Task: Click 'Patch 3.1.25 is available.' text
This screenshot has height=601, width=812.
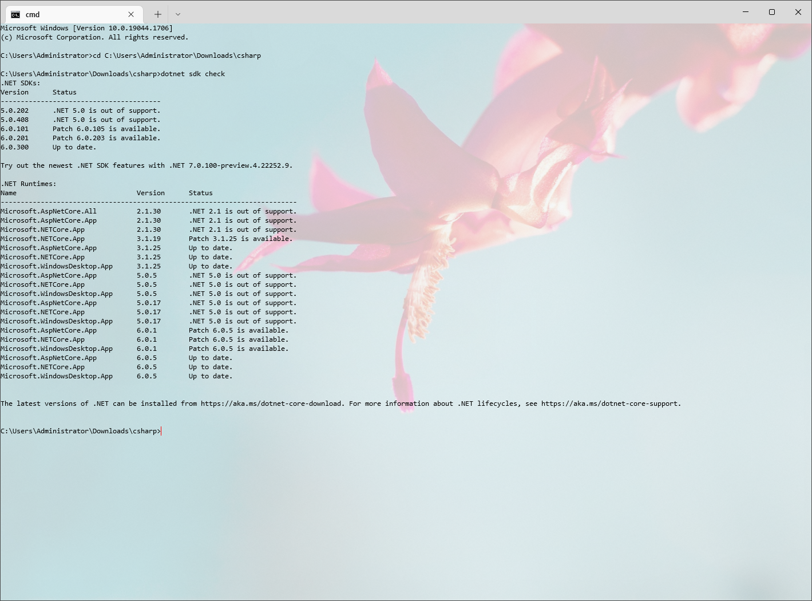Action: point(241,239)
